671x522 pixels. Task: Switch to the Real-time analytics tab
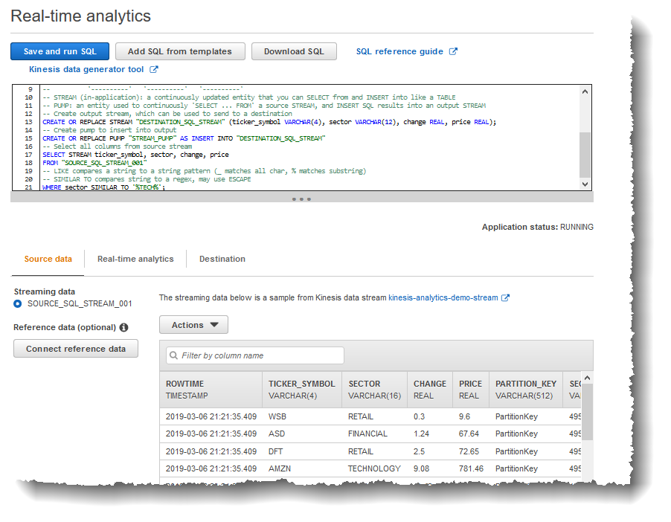pos(135,259)
